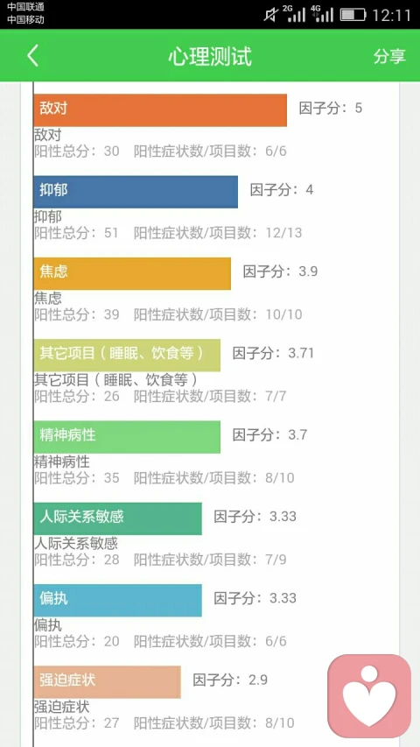Tap the 4G signal strength icon

point(322,14)
